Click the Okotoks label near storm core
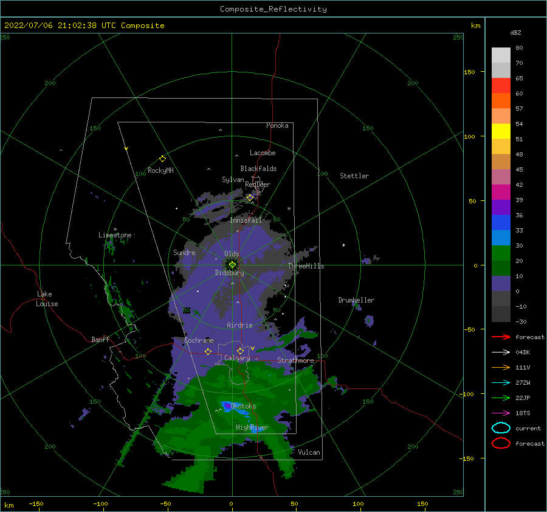The width and height of the screenshot is (547, 512). pyautogui.click(x=243, y=406)
